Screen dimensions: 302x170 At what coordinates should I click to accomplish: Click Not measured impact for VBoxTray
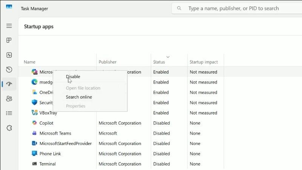coord(203,113)
